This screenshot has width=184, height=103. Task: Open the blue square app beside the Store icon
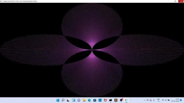100,100
